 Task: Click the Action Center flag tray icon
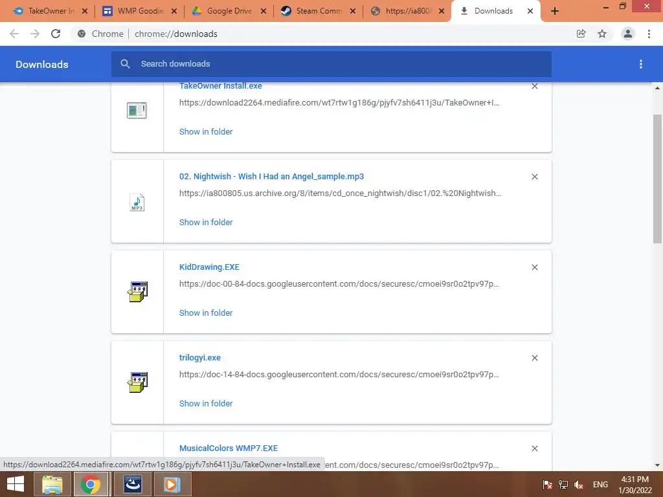coord(547,484)
